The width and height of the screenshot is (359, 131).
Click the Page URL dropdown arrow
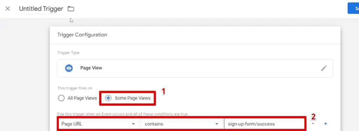pyautogui.click(x=133, y=124)
